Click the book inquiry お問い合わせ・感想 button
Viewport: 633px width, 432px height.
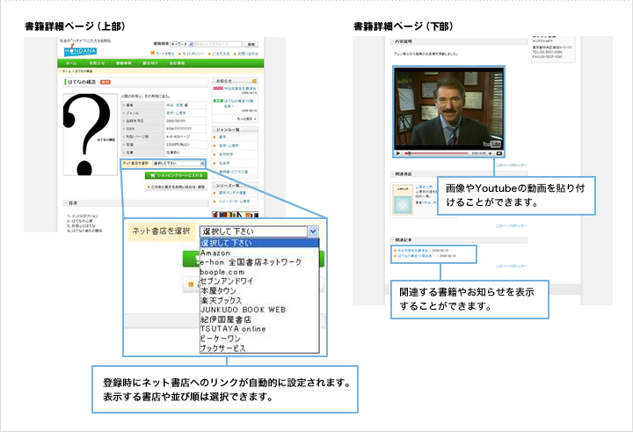coord(176,187)
